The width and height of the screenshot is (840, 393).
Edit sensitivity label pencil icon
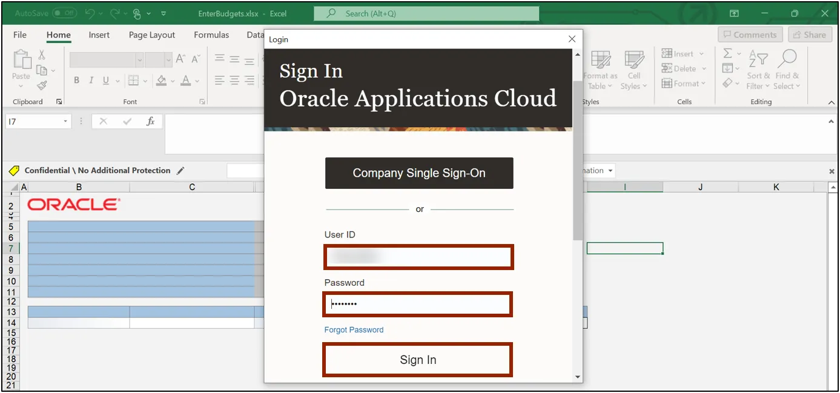[180, 171]
